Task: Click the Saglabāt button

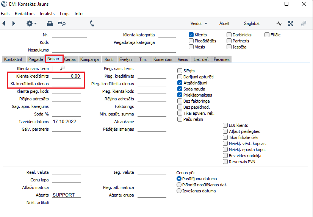Action: coord(252,23)
